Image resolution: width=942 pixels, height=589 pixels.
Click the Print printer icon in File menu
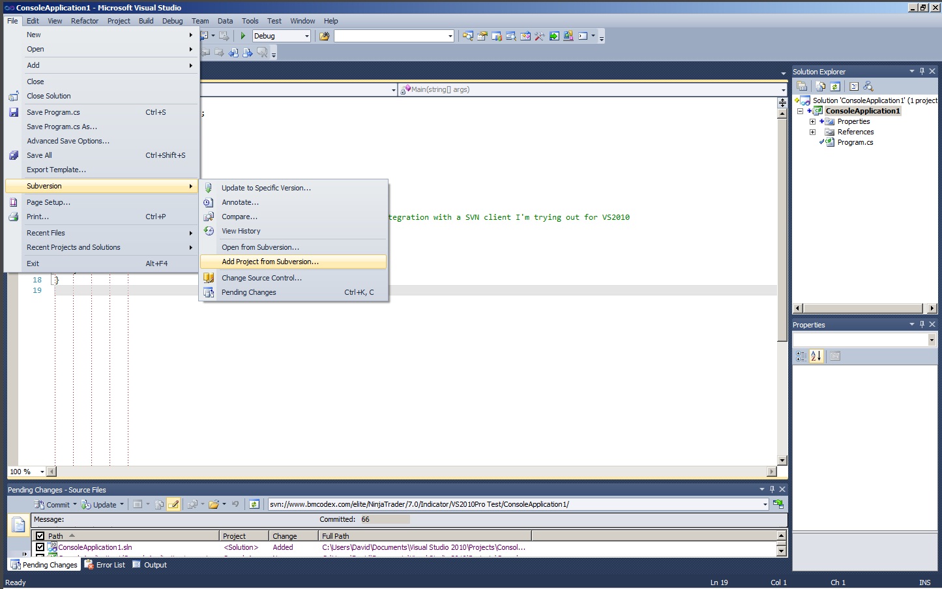pos(13,217)
